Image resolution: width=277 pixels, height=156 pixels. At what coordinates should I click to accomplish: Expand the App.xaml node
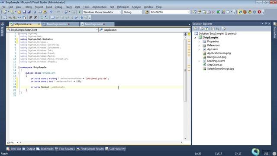click(x=199, y=49)
